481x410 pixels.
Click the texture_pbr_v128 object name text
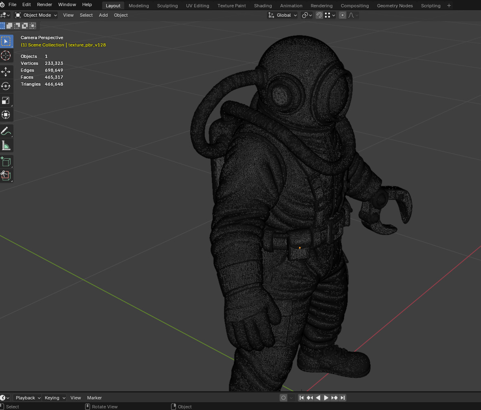(87, 45)
